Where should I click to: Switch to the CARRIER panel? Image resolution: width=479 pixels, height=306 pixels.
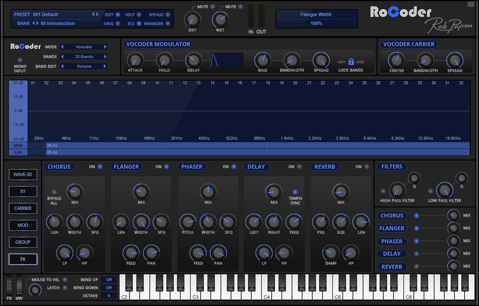[23, 208]
